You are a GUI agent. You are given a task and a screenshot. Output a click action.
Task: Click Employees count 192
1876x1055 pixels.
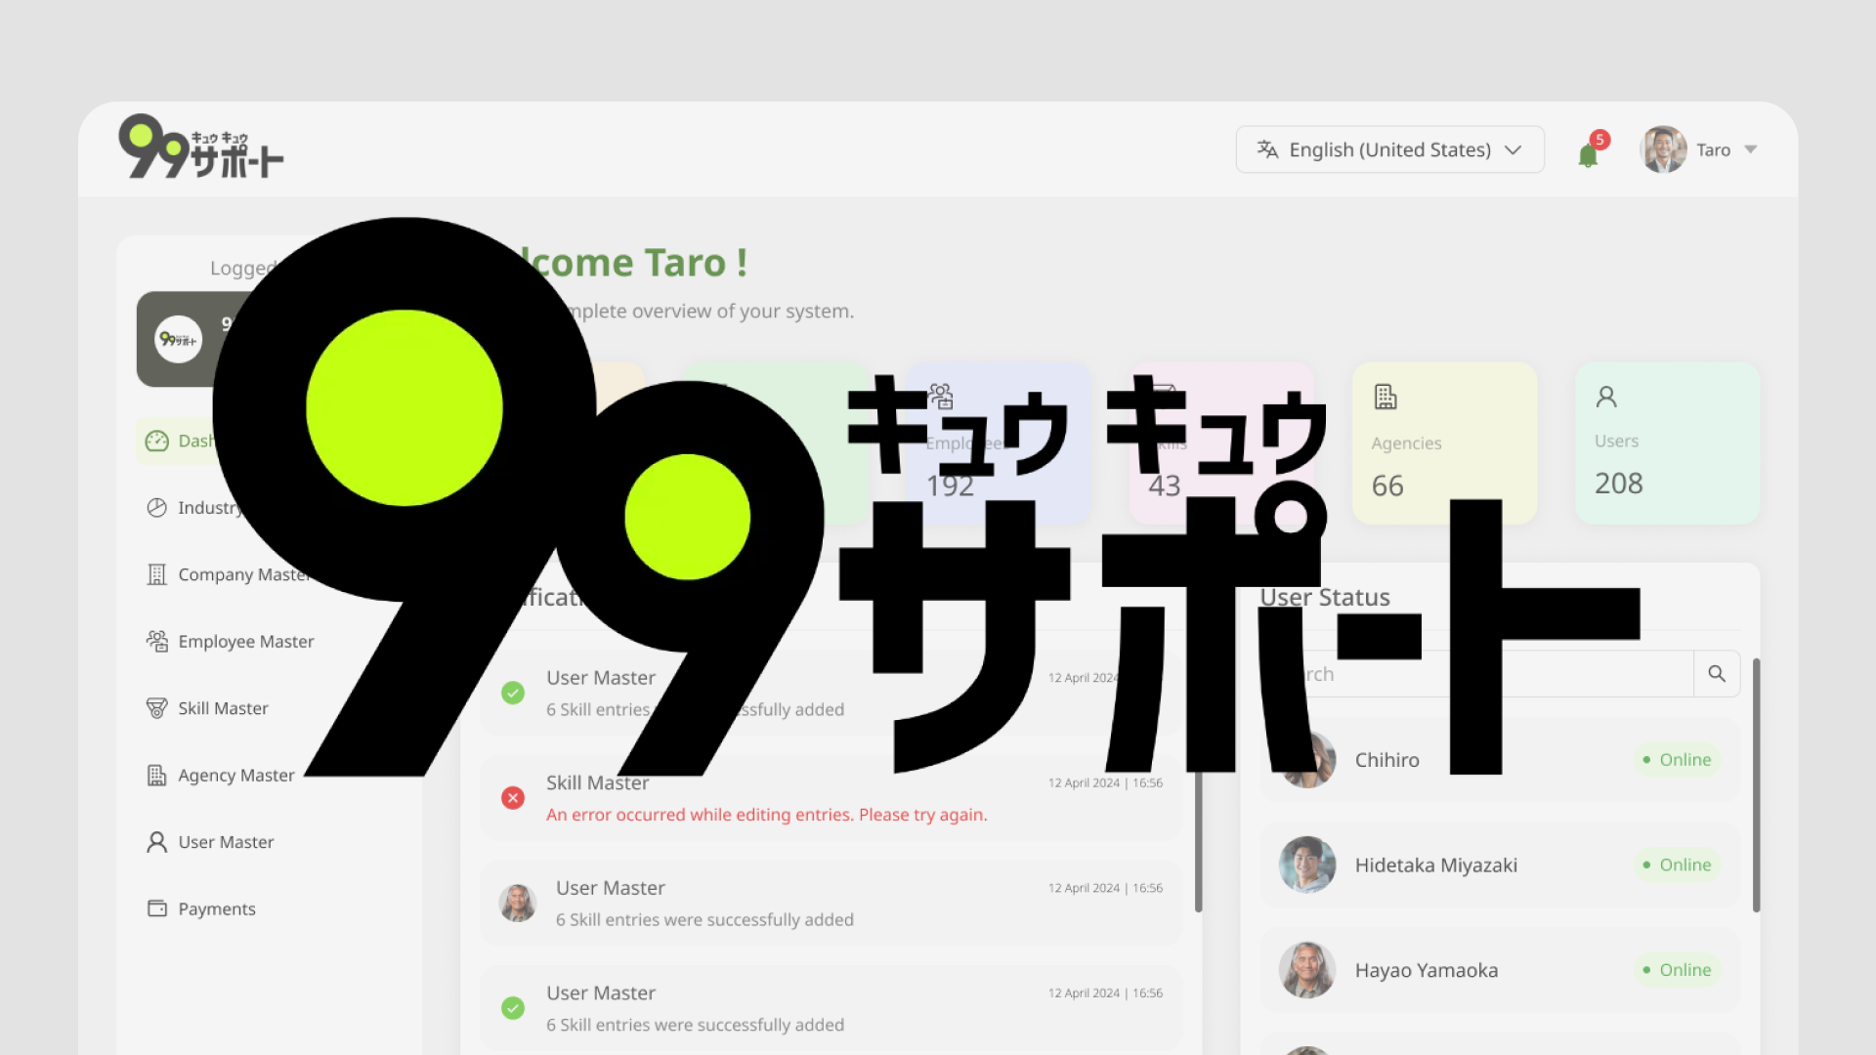950,485
